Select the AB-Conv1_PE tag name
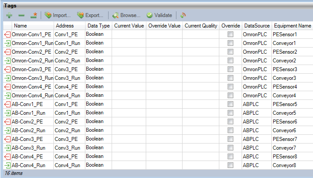Image resolution: width=313 pixels, height=178 pixels. coord(27,104)
